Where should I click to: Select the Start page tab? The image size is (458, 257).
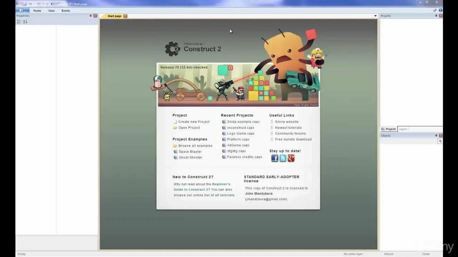point(114,16)
